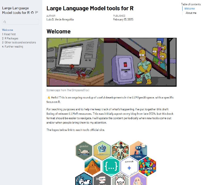The width and height of the screenshot is (206, 185).
Task: Focus the sidebar search input field
Action: point(21,22)
